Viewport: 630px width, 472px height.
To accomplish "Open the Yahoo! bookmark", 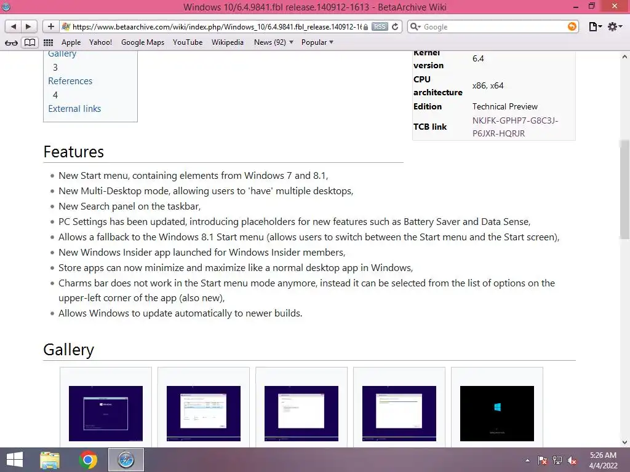I will [x=100, y=42].
